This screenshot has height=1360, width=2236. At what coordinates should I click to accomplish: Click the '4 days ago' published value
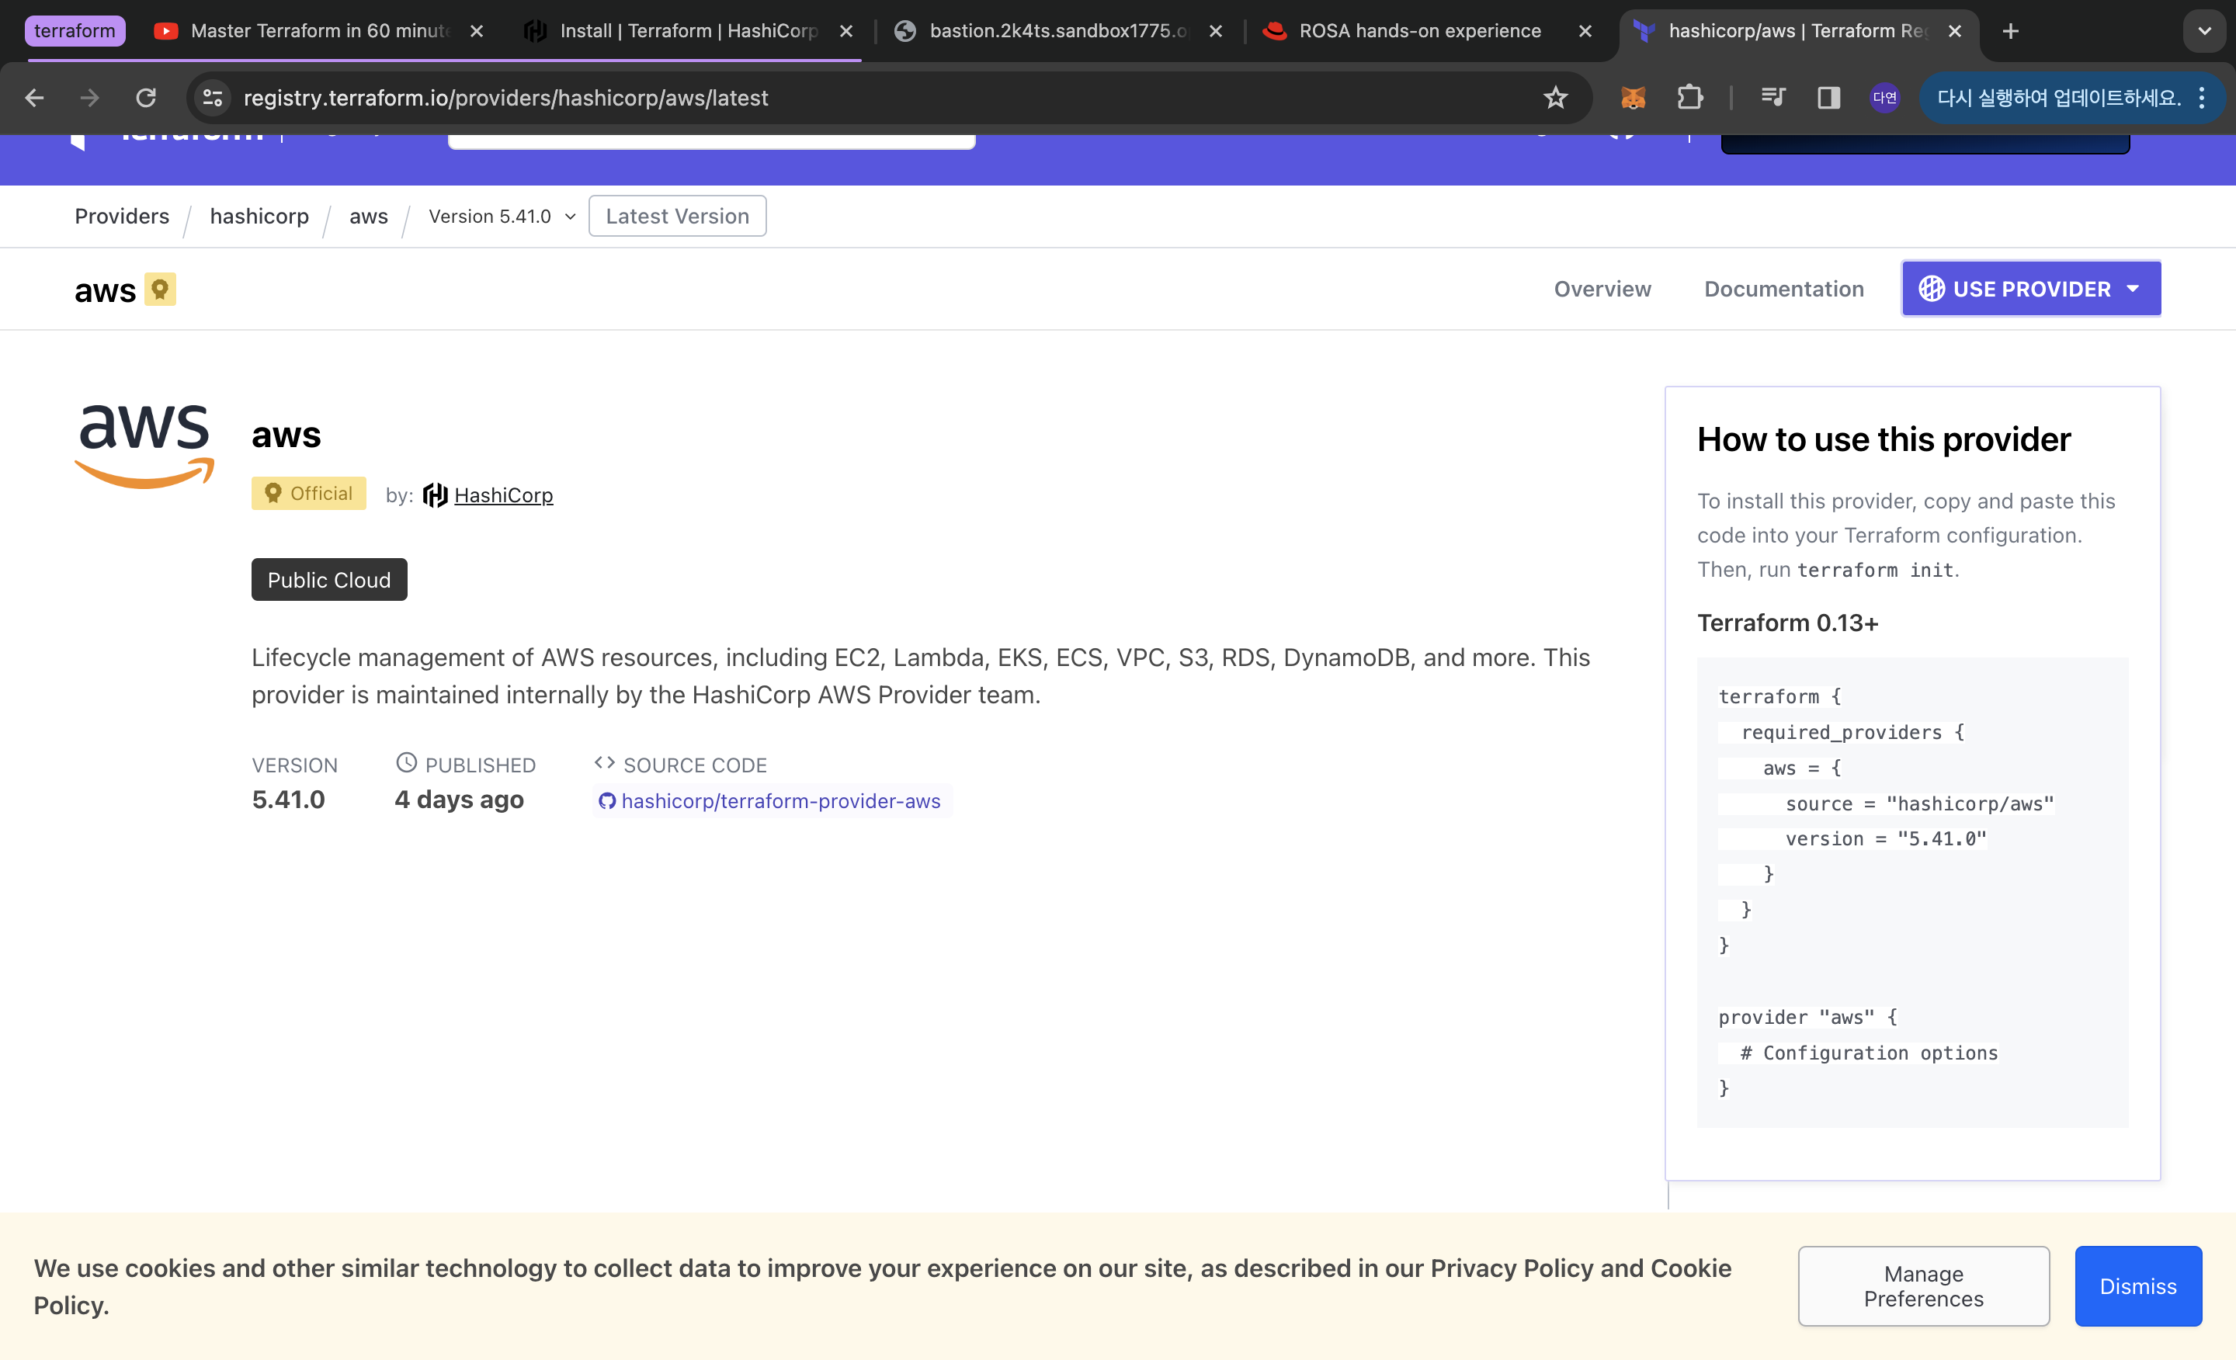click(459, 800)
